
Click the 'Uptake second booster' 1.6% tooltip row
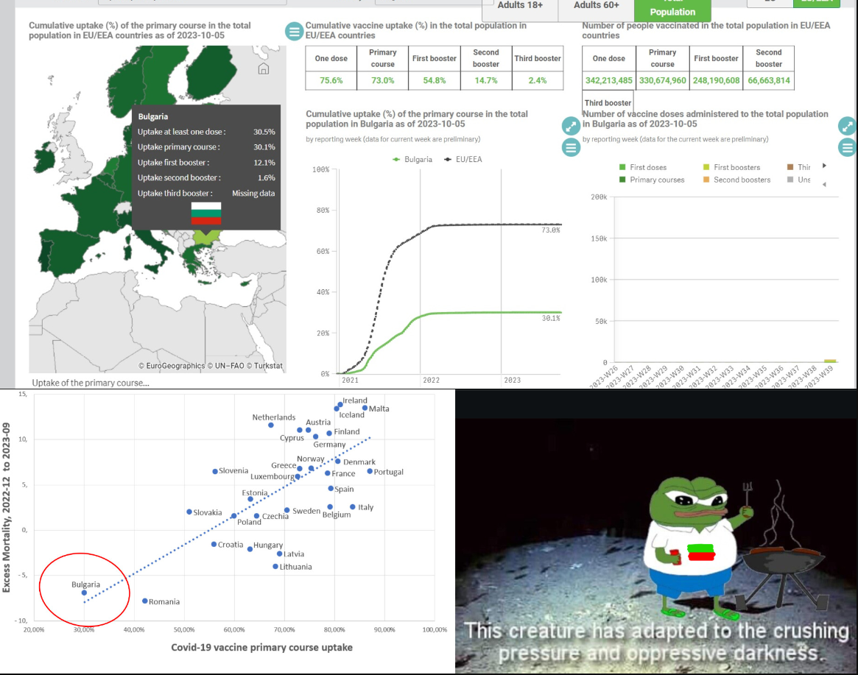[x=205, y=178]
